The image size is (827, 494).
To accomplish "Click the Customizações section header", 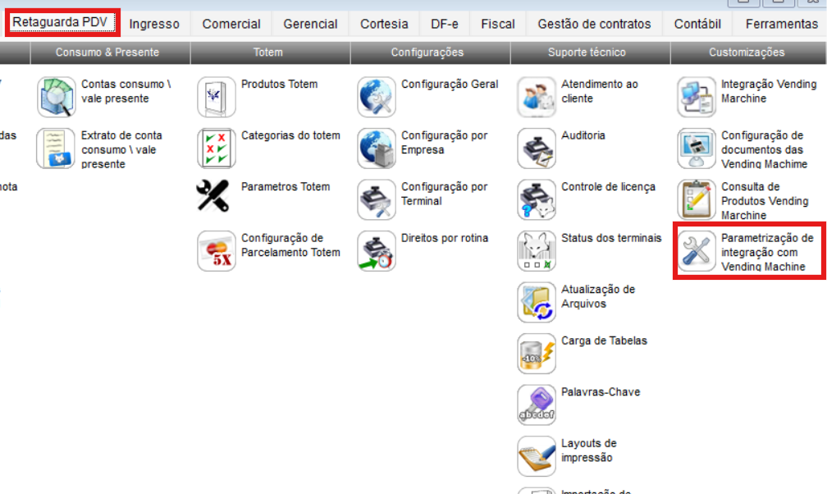I will pos(747,53).
